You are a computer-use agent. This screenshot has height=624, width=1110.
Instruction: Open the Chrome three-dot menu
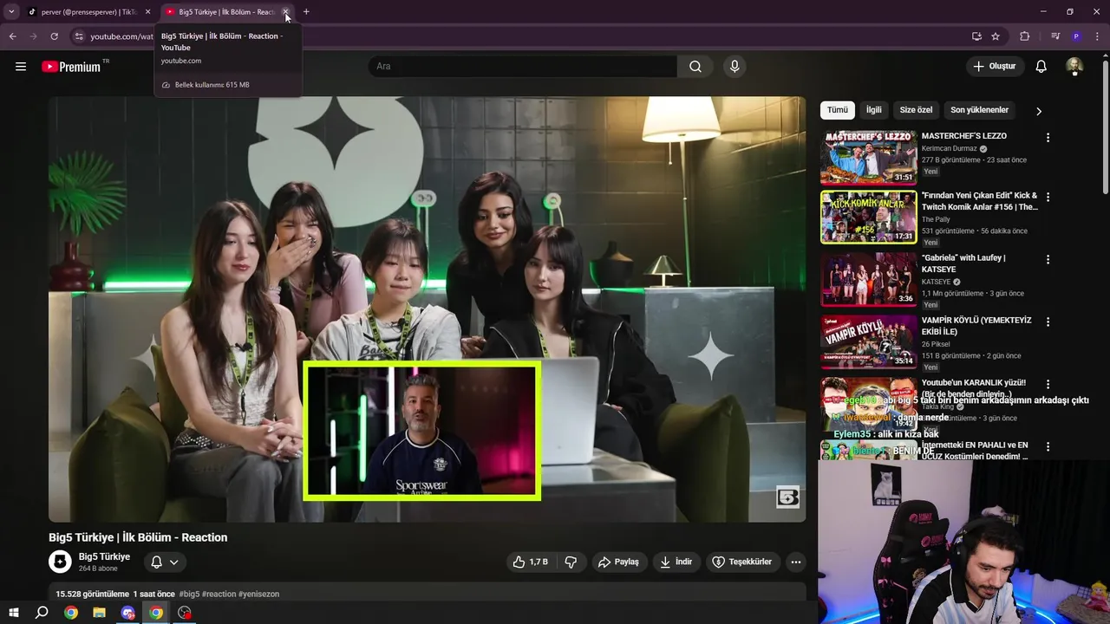(1098, 36)
